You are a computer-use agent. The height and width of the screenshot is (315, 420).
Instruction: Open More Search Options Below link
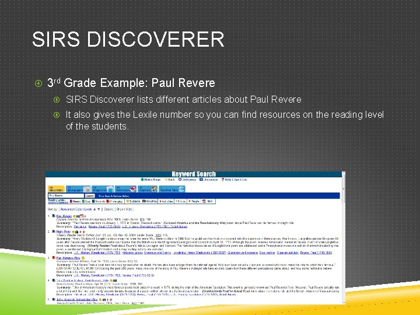point(114,196)
